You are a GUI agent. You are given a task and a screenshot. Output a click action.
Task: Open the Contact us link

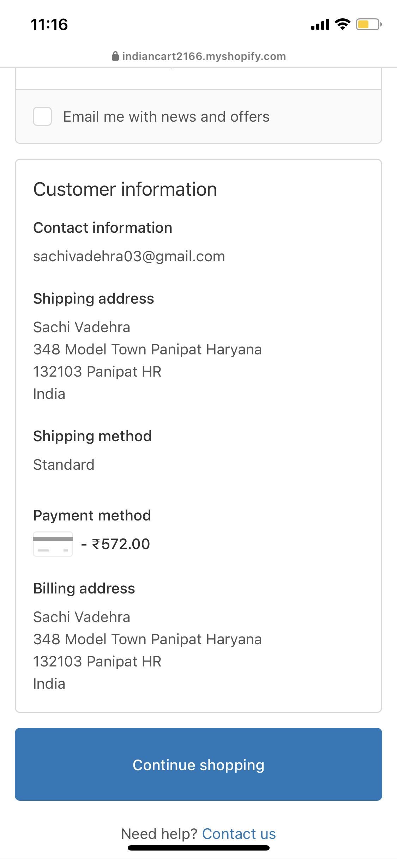(x=239, y=834)
